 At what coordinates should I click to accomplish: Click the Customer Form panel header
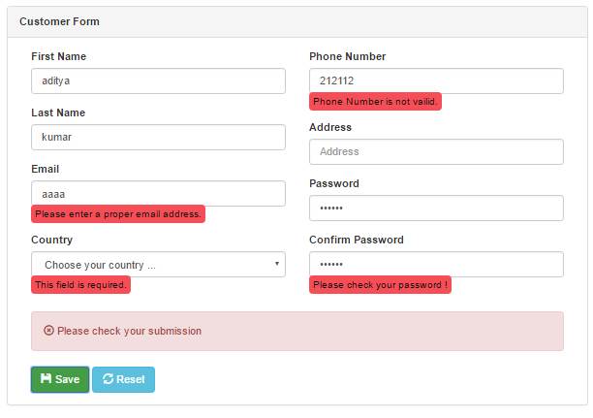click(x=297, y=21)
